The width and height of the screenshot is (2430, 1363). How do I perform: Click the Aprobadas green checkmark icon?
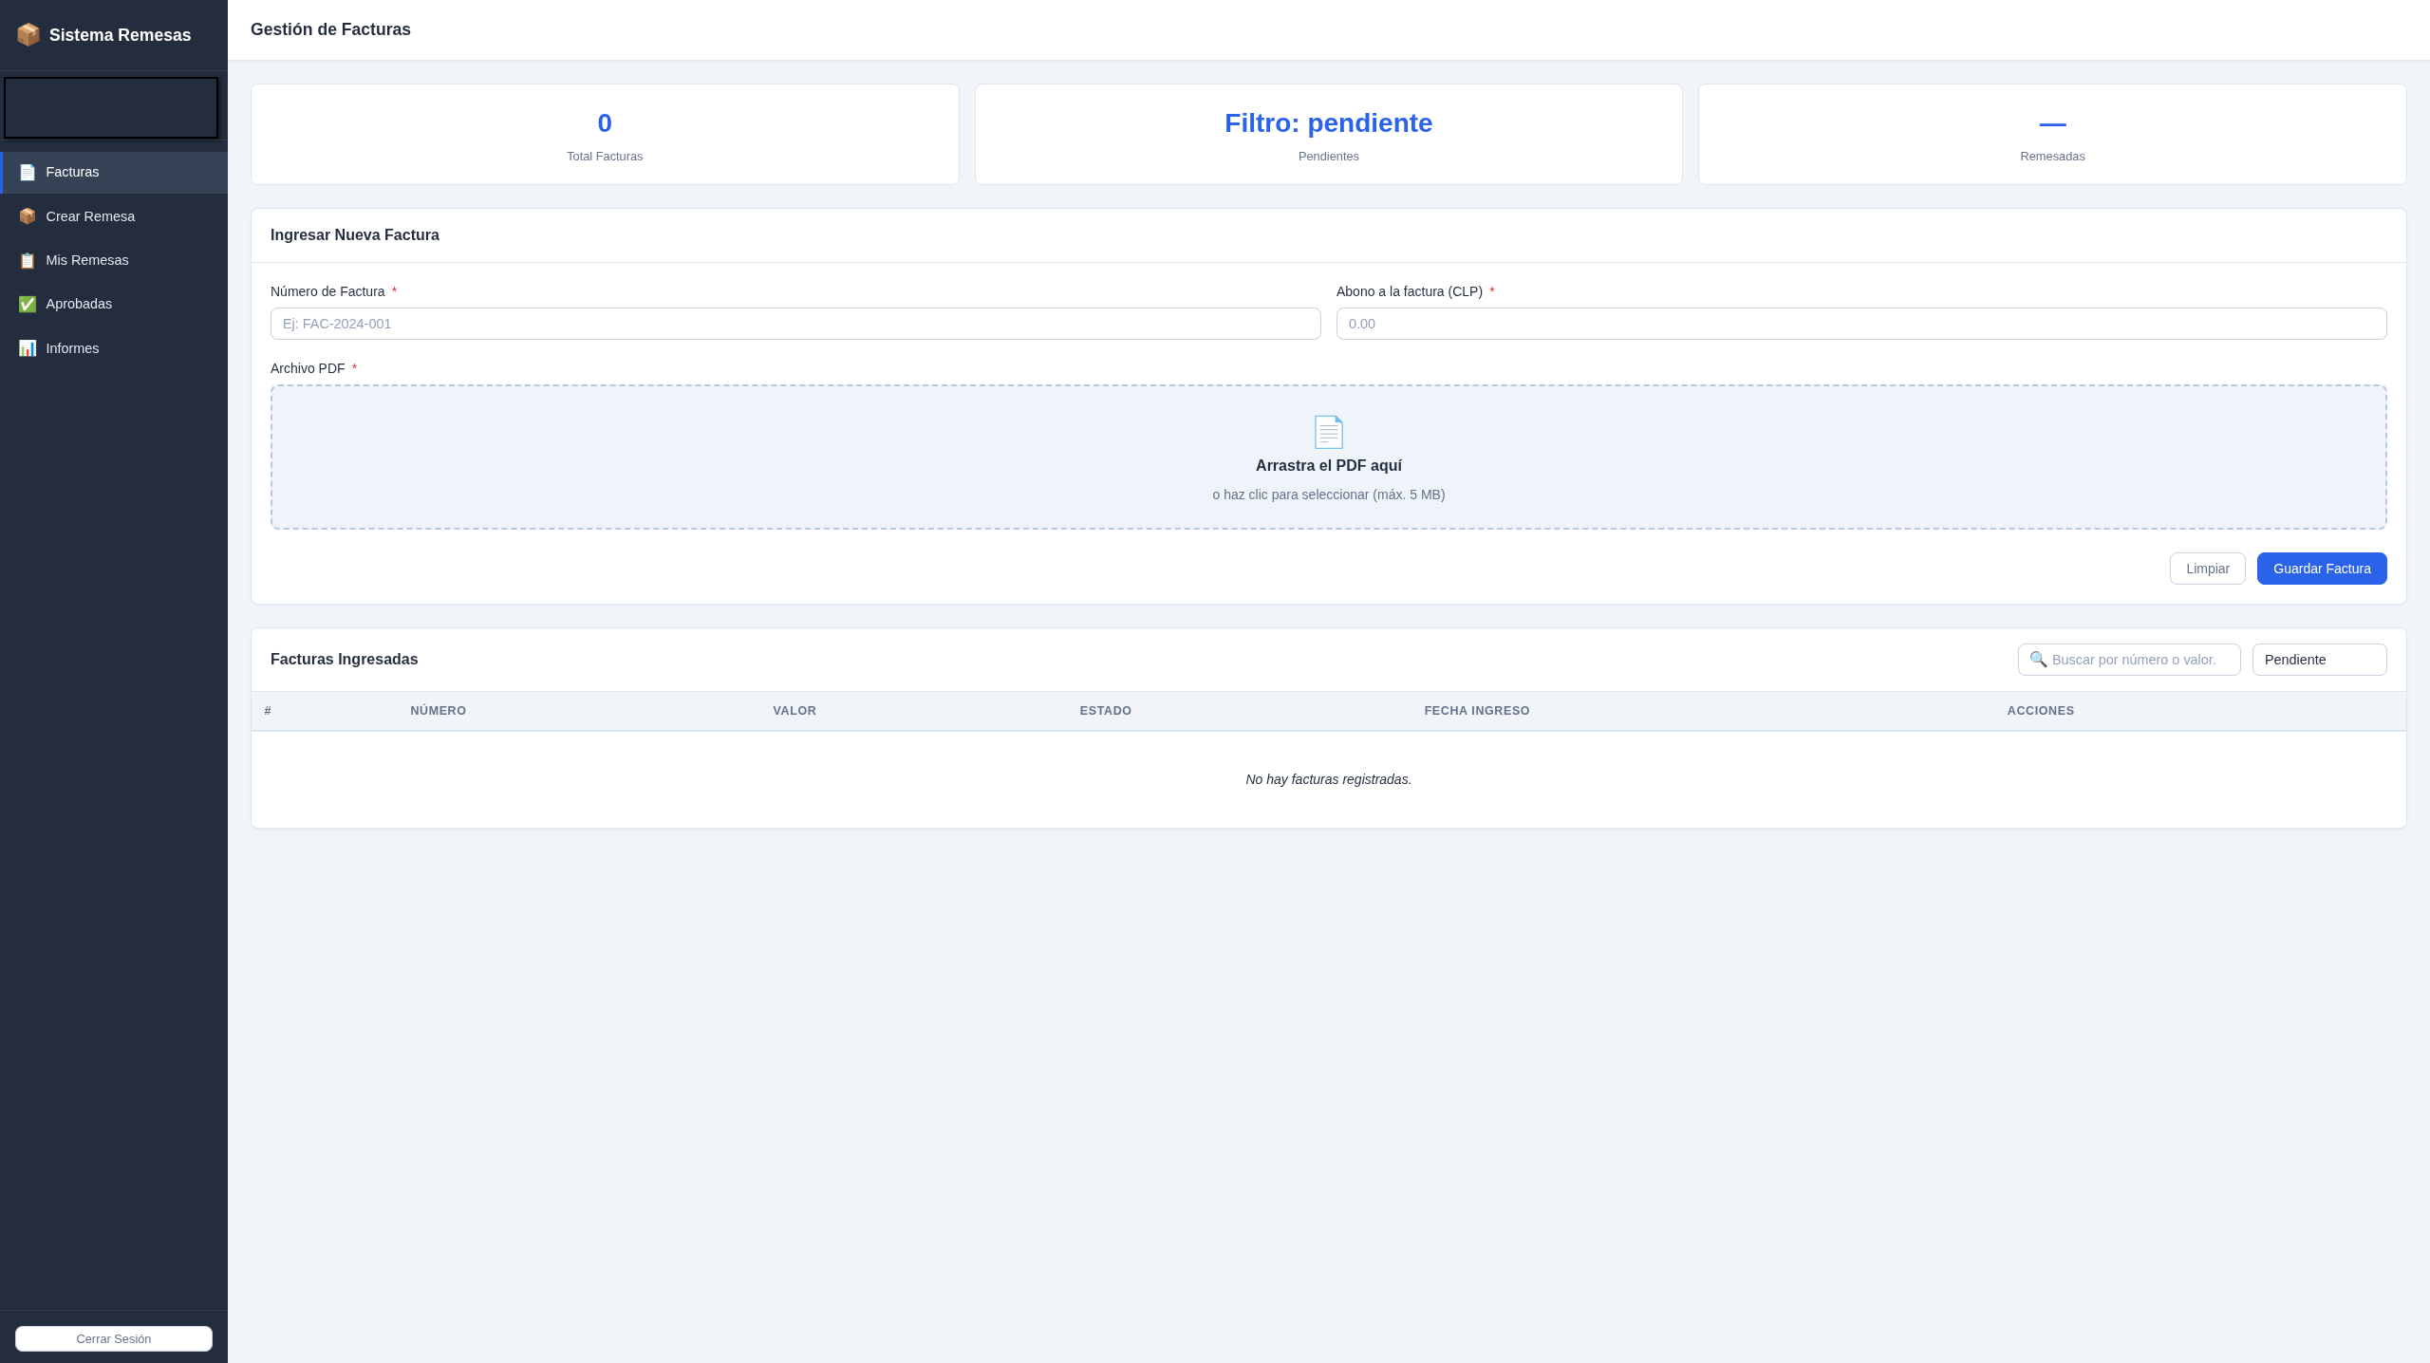28,304
